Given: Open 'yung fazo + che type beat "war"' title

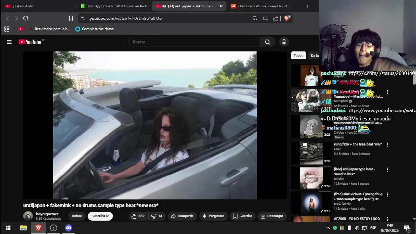Looking at the screenshot, I should [358, 144].
